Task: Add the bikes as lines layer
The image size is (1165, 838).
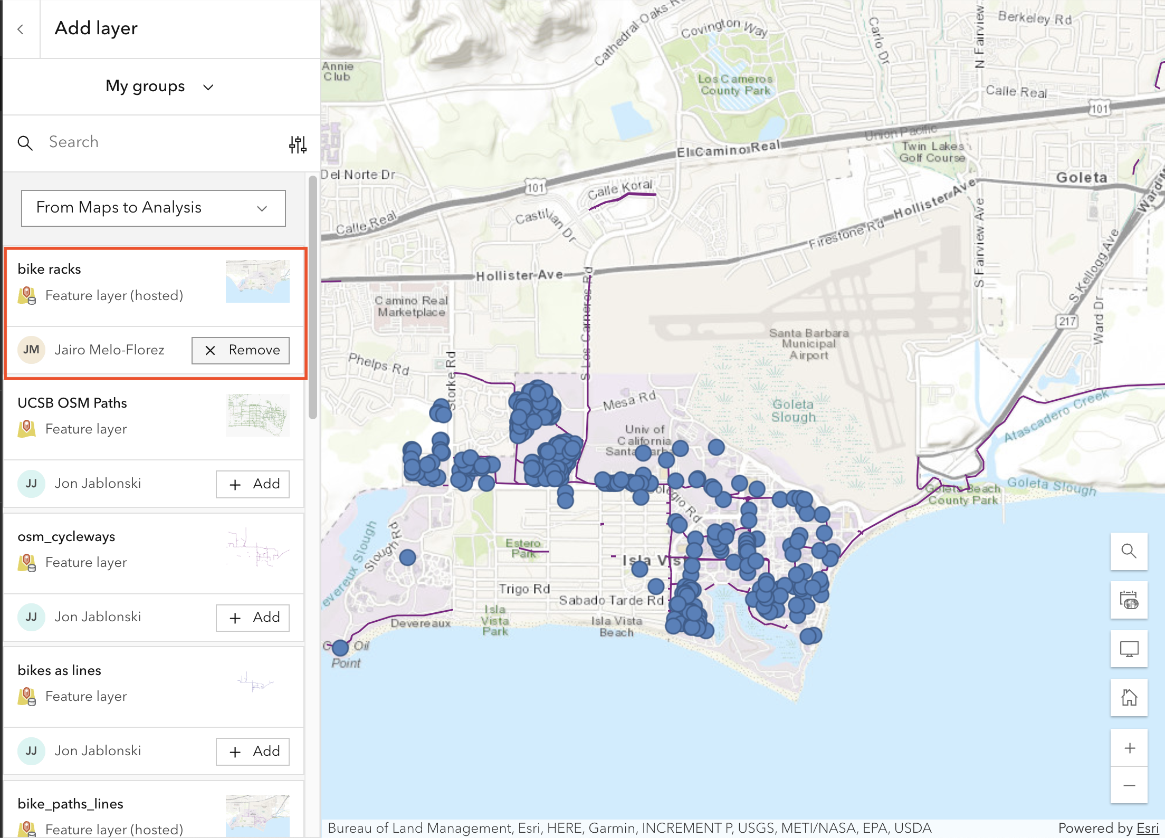Action: coord(252,751)
